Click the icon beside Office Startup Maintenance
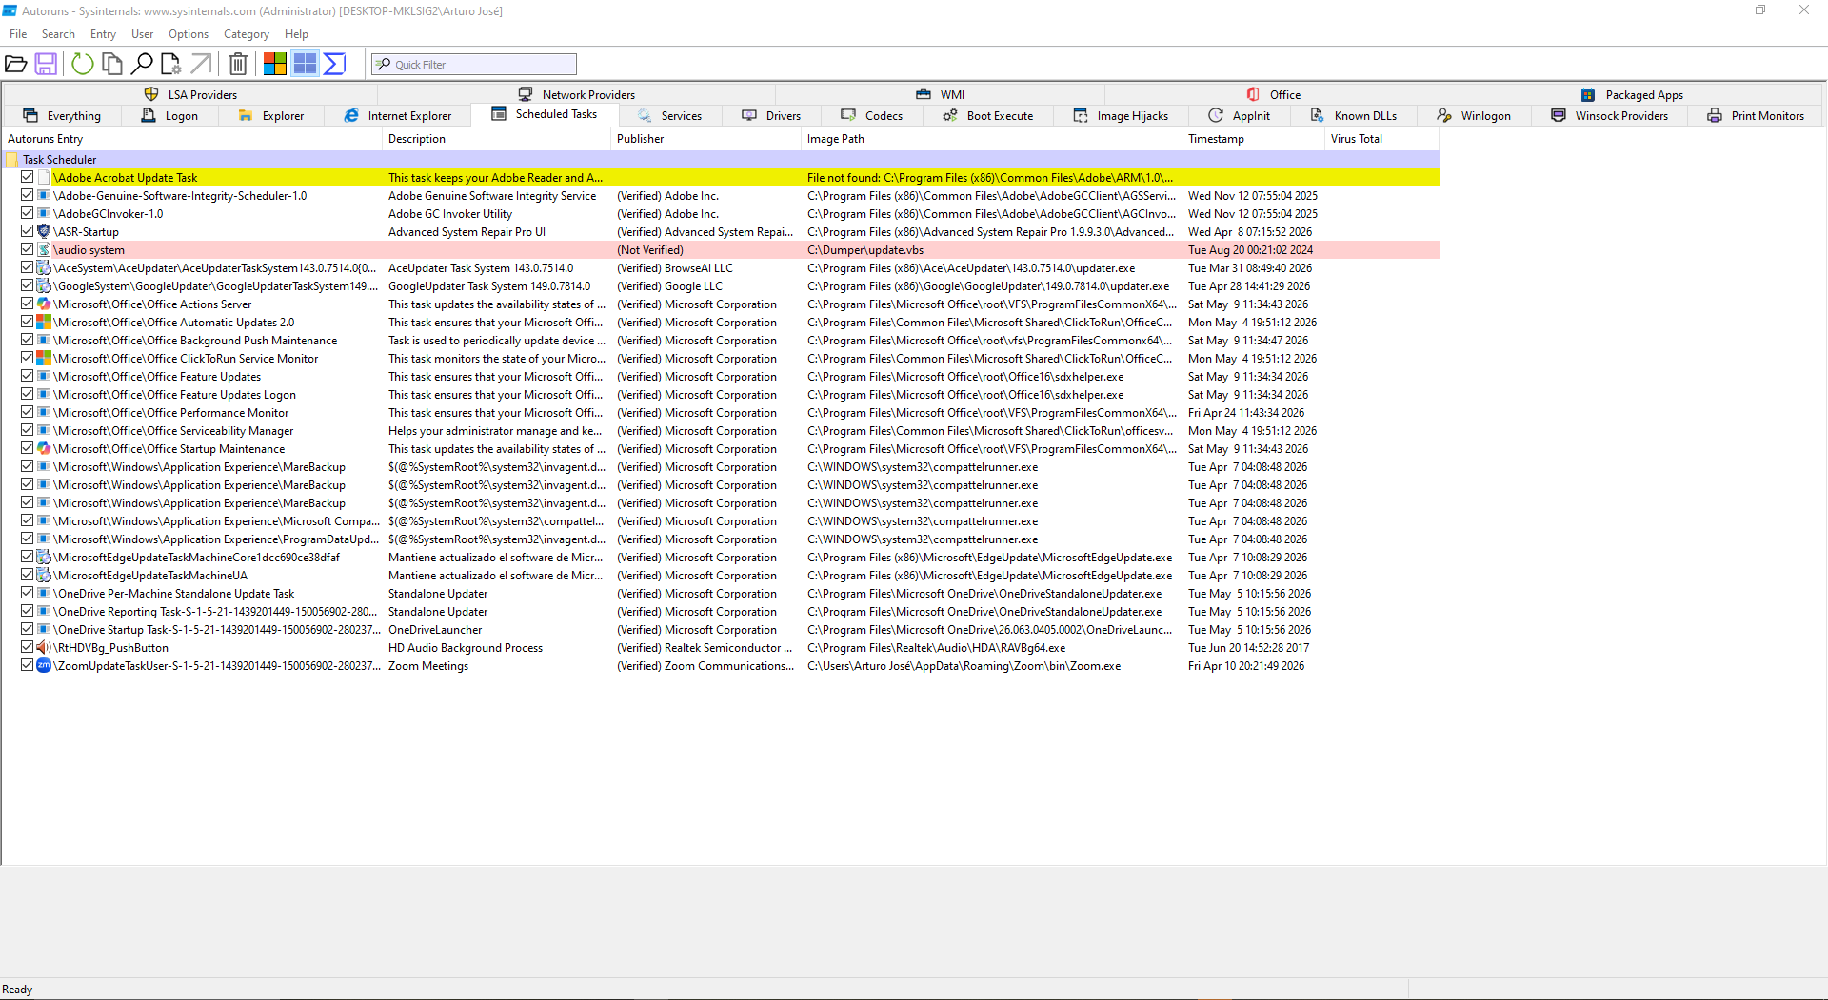 tap(44, 449)
